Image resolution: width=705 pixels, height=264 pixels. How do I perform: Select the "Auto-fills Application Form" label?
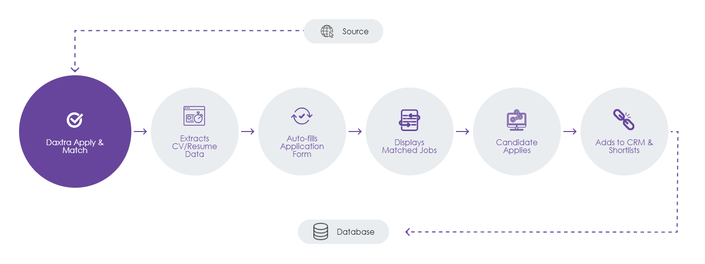pyautogui.click(x=302, y=146)
